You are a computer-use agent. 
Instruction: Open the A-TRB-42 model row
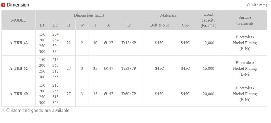[18, 43]
